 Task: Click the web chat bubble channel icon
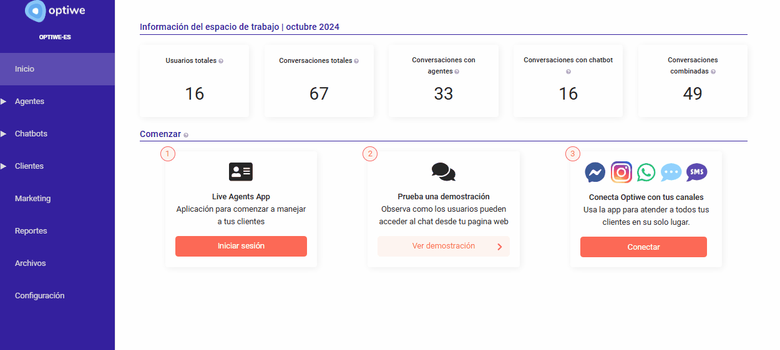(x=671, y=172)
